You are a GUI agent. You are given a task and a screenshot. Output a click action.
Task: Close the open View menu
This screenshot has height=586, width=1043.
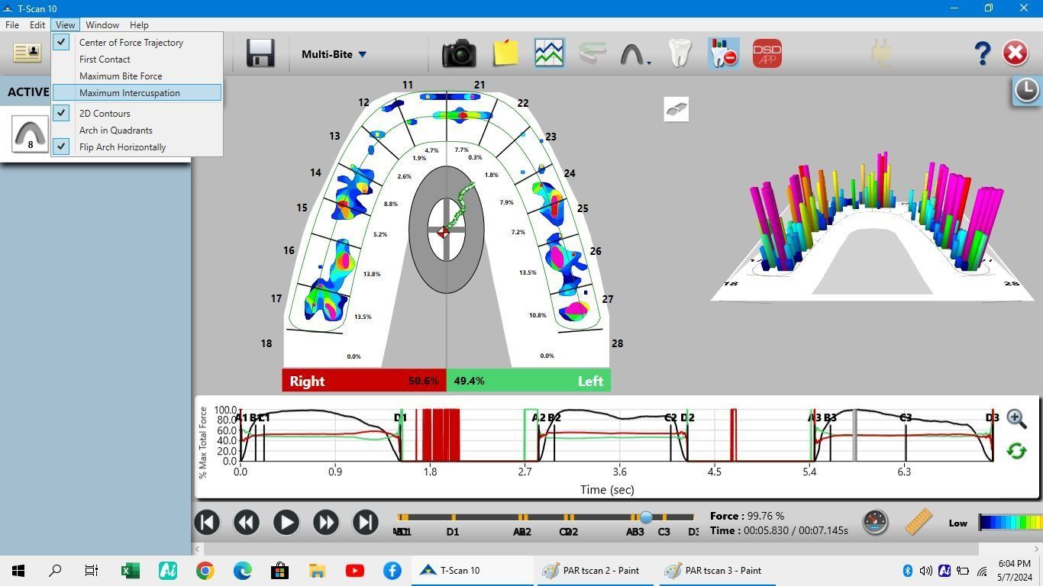65,25
